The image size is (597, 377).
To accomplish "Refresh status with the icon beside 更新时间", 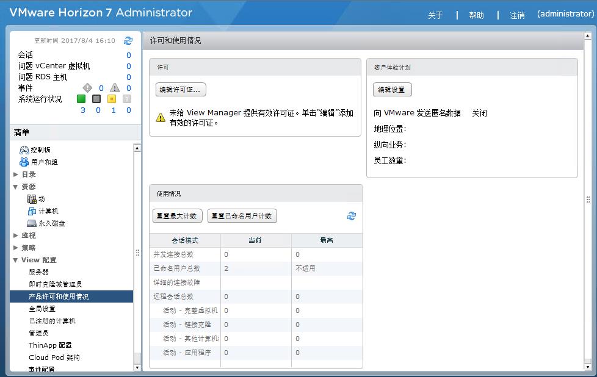I will click(x=128, y=41).
